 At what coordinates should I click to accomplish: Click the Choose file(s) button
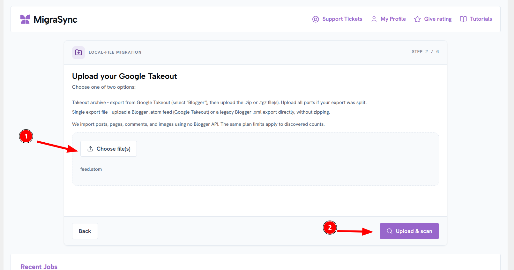108,149
